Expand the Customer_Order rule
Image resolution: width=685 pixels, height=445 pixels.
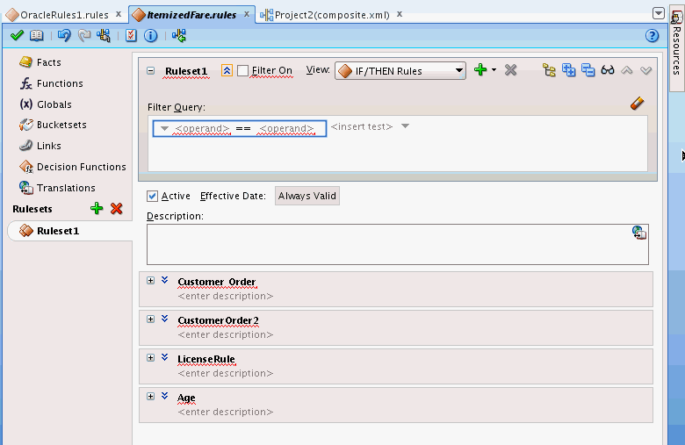tap(151, 281)
